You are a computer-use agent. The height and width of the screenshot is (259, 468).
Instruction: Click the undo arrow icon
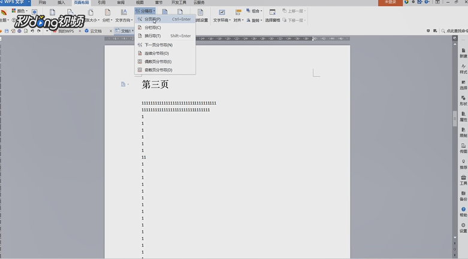pos(32,31)
